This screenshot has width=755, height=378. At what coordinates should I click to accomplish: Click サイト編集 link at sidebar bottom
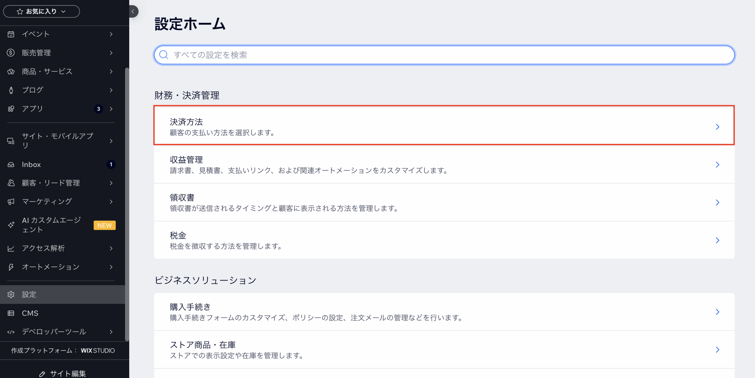click(x=63, y=373)
